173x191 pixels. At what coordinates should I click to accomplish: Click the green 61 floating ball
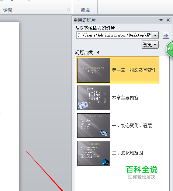click(x=170, y=49)
